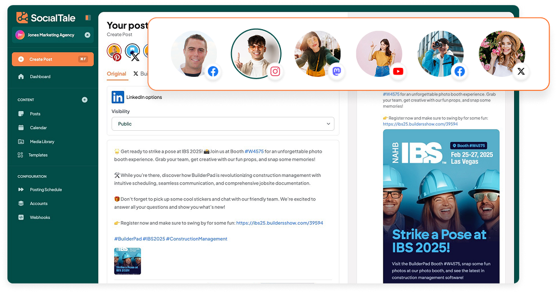Select the photographer's Facebook account avatar

[441, 54]
